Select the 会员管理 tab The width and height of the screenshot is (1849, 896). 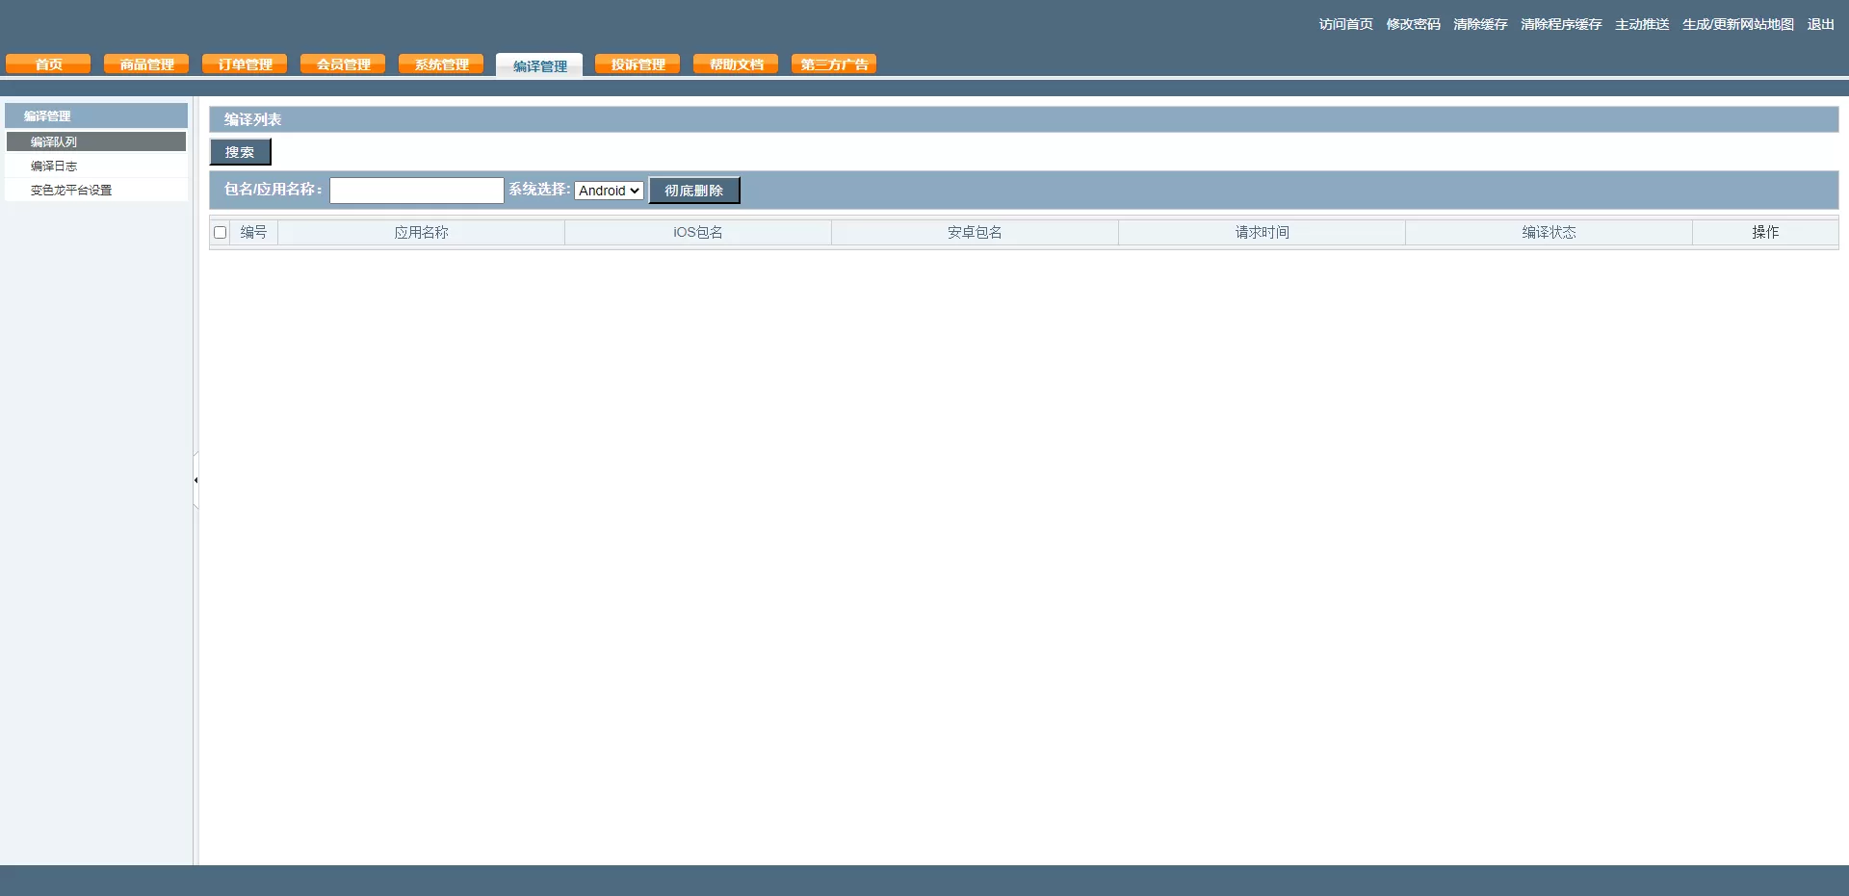pyautogui.click(x=343, y=64)
